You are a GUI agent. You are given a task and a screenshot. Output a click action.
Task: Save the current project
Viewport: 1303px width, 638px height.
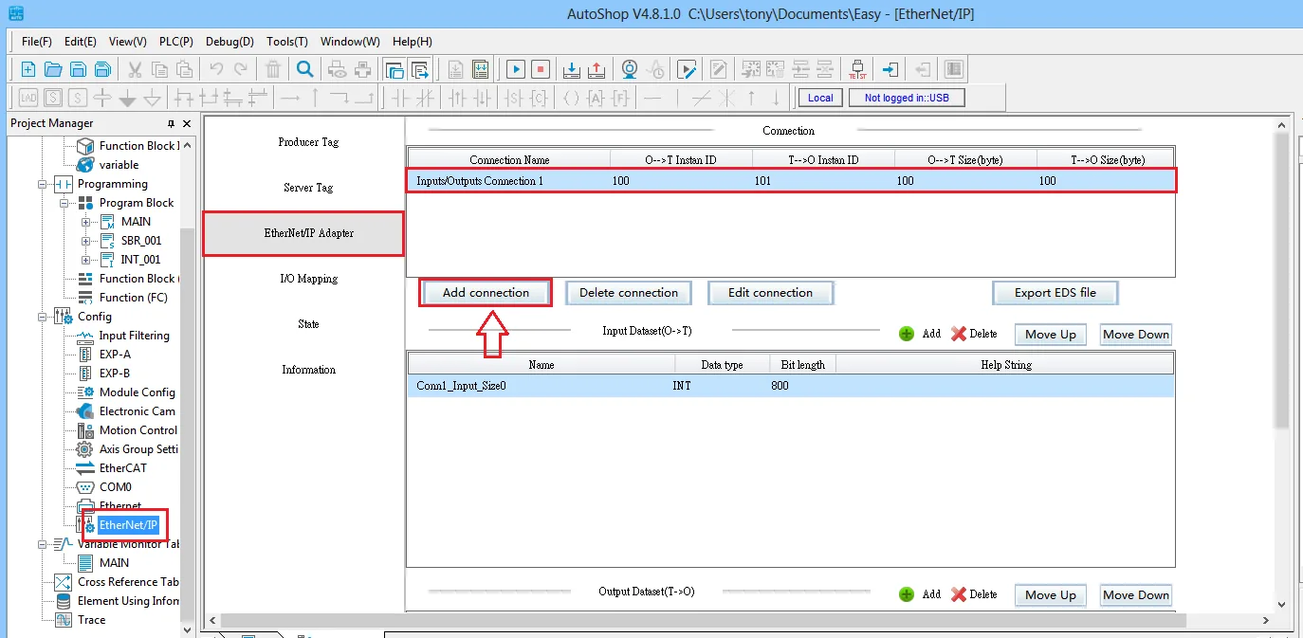(x=78, y=69)
